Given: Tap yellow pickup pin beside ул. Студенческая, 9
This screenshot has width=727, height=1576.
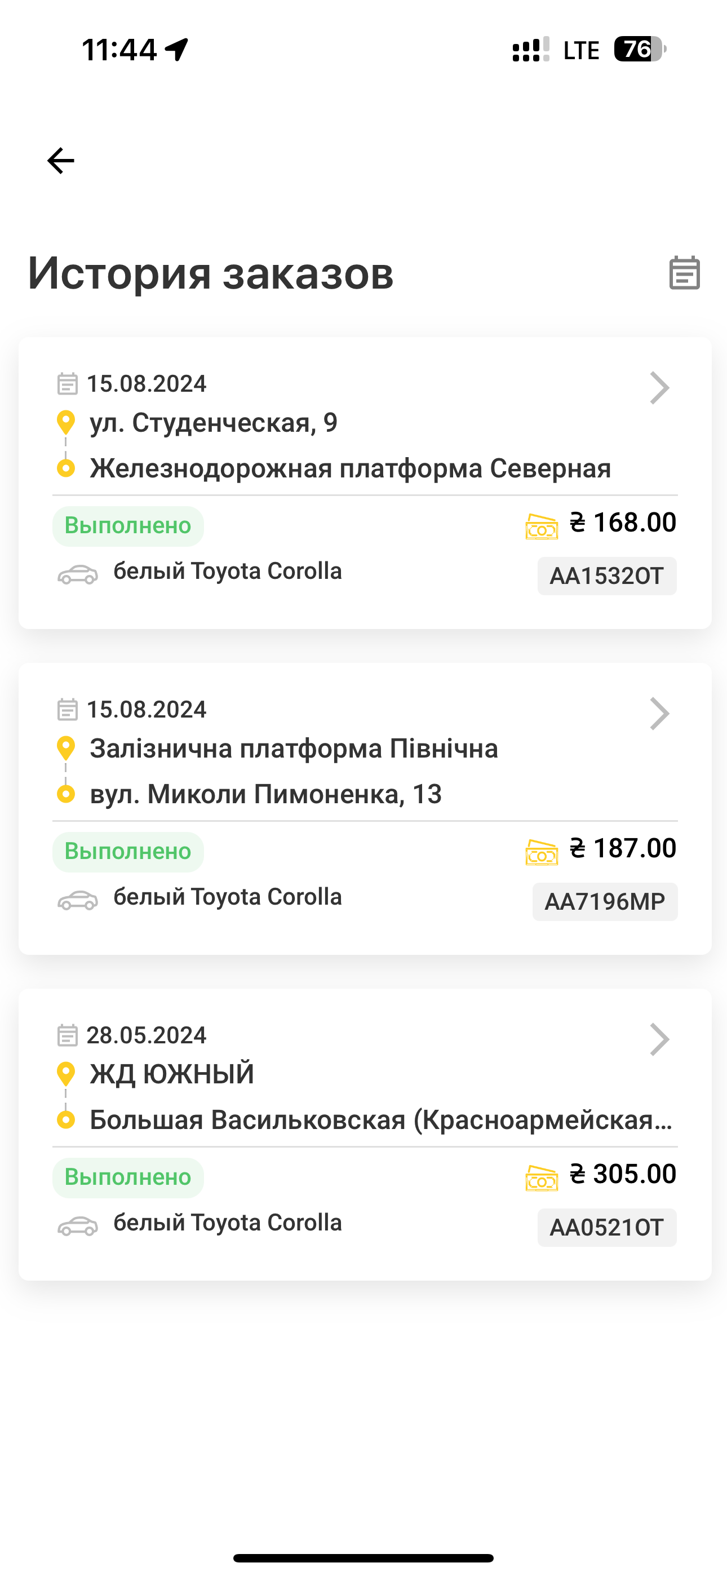Looking at the screenshot, I should 65,422.
